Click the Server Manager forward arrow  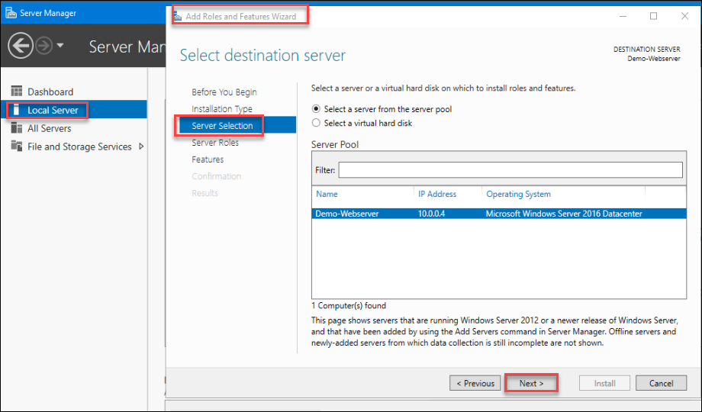44,46
